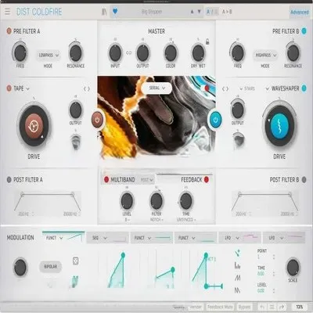Go to the next preset with down arrow
Viewport: 313px width, 313px height.
coord(200,12)
